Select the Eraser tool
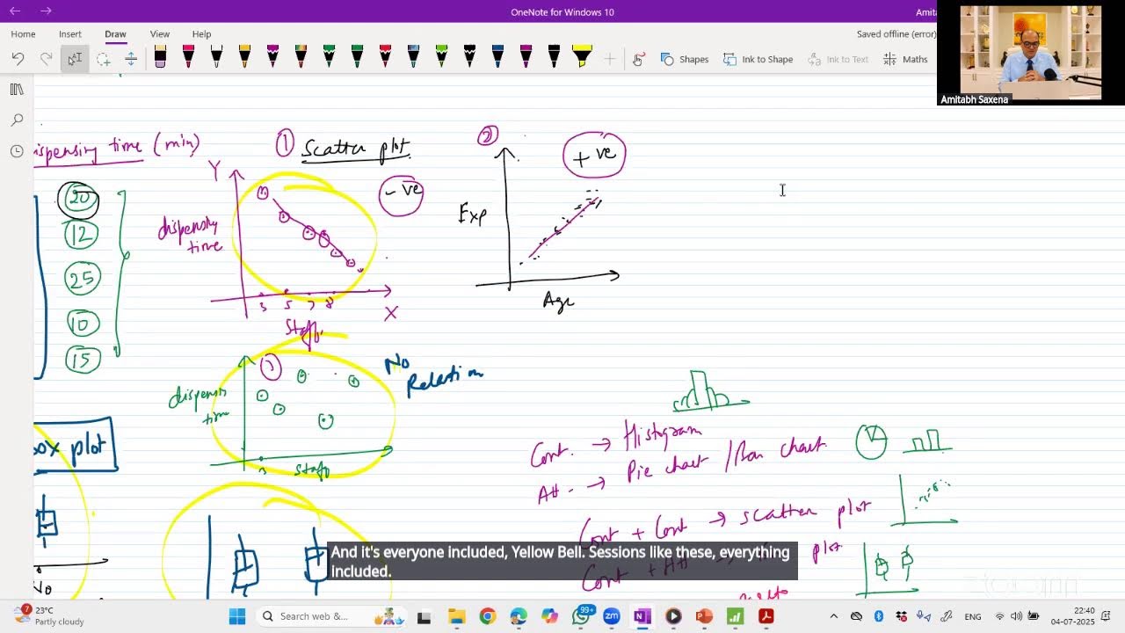The height and width of the screenshot is (633, 1125). click(160, 58)
